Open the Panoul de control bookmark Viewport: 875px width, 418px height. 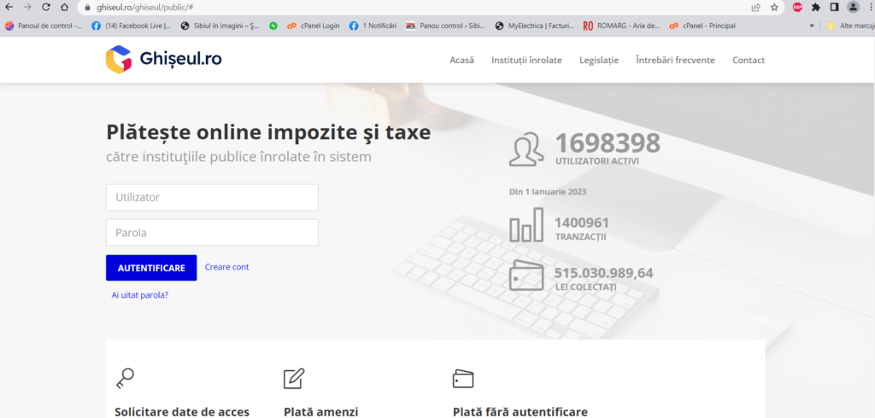point(43,26)
